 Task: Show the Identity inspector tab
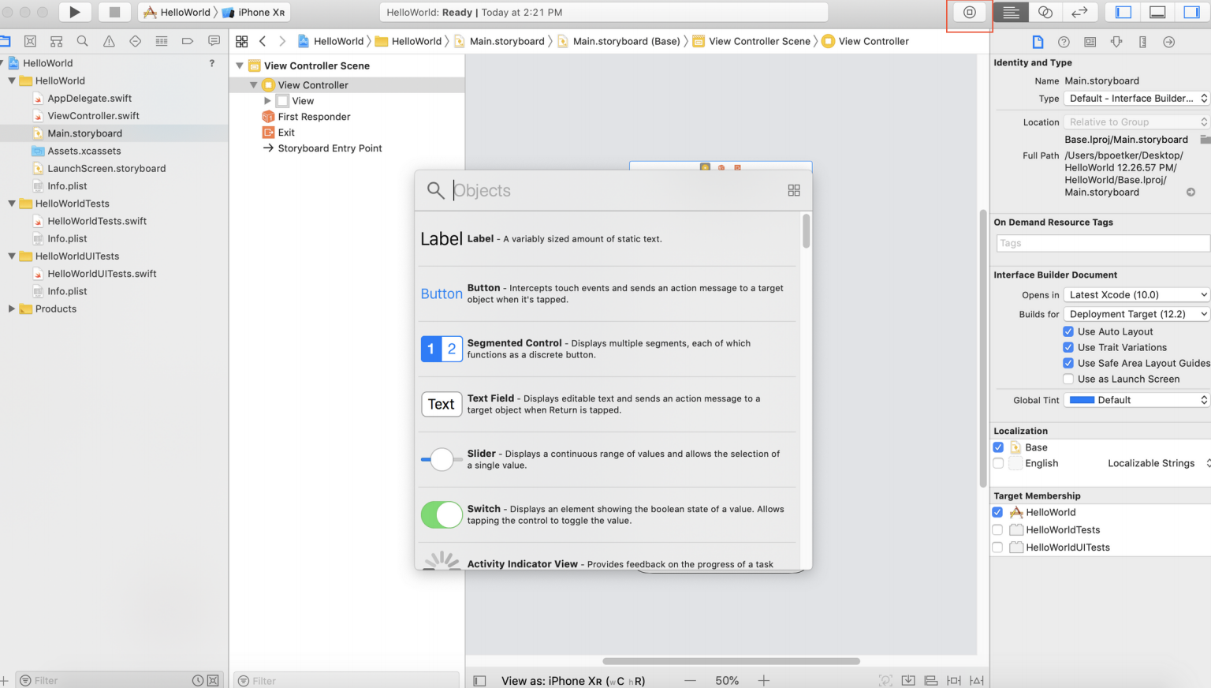(x=1090, y=42)
